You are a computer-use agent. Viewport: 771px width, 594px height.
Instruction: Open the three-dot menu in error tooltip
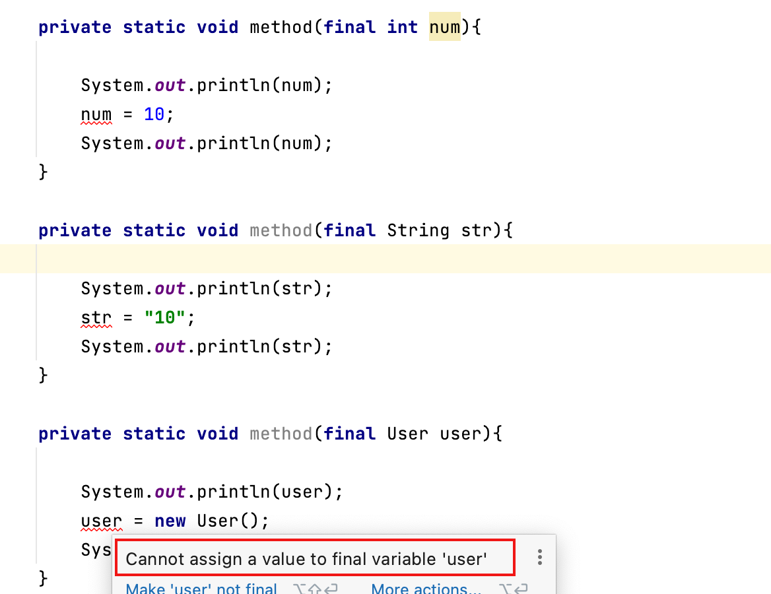[x=539, y=557]
